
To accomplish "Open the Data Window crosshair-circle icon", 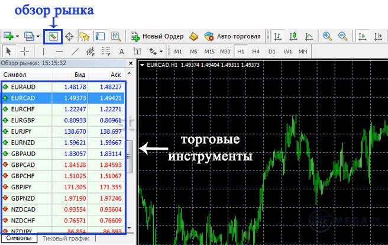I will click(69, 36).
